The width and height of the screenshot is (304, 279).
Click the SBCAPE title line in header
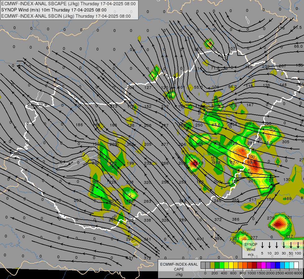(x=68, y=4)
